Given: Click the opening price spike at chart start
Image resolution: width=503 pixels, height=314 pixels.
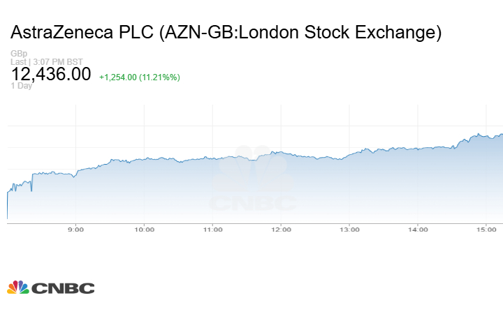Looking at the screenshot, I should click(8, 191).
